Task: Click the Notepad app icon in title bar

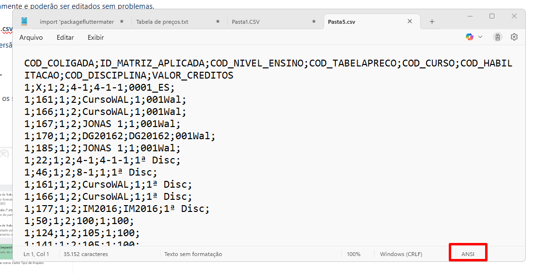Action: click(x=24, y=21)
